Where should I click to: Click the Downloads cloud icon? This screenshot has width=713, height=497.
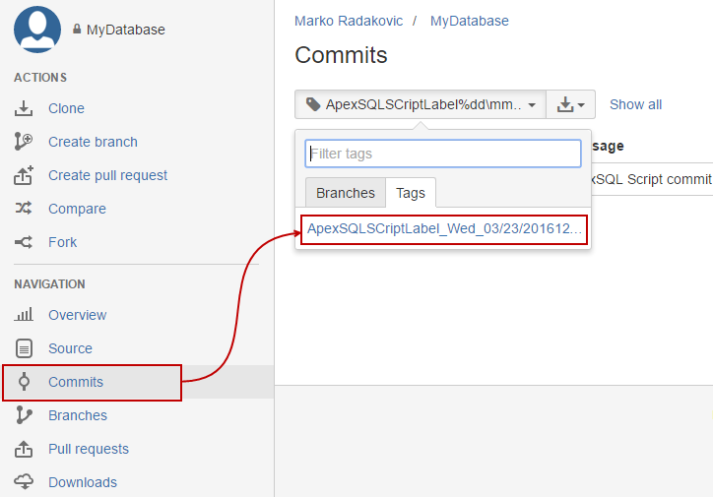25,482
